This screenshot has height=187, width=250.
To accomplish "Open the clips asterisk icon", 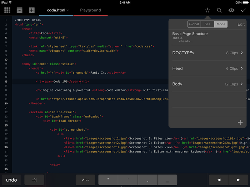I will coord(207,10).
